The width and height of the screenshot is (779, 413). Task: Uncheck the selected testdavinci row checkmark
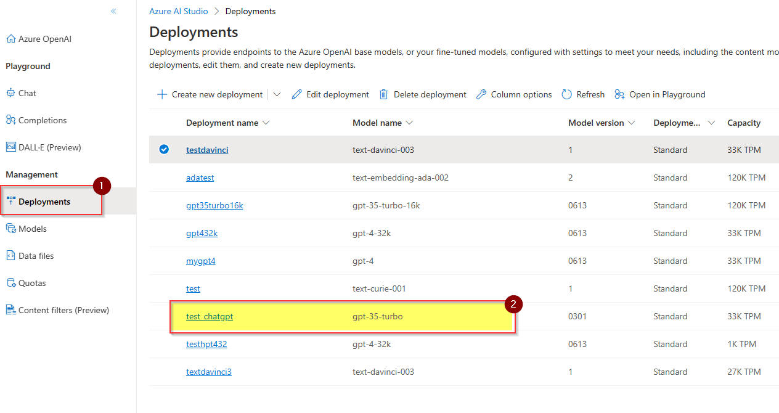click(x=164, y=149)
